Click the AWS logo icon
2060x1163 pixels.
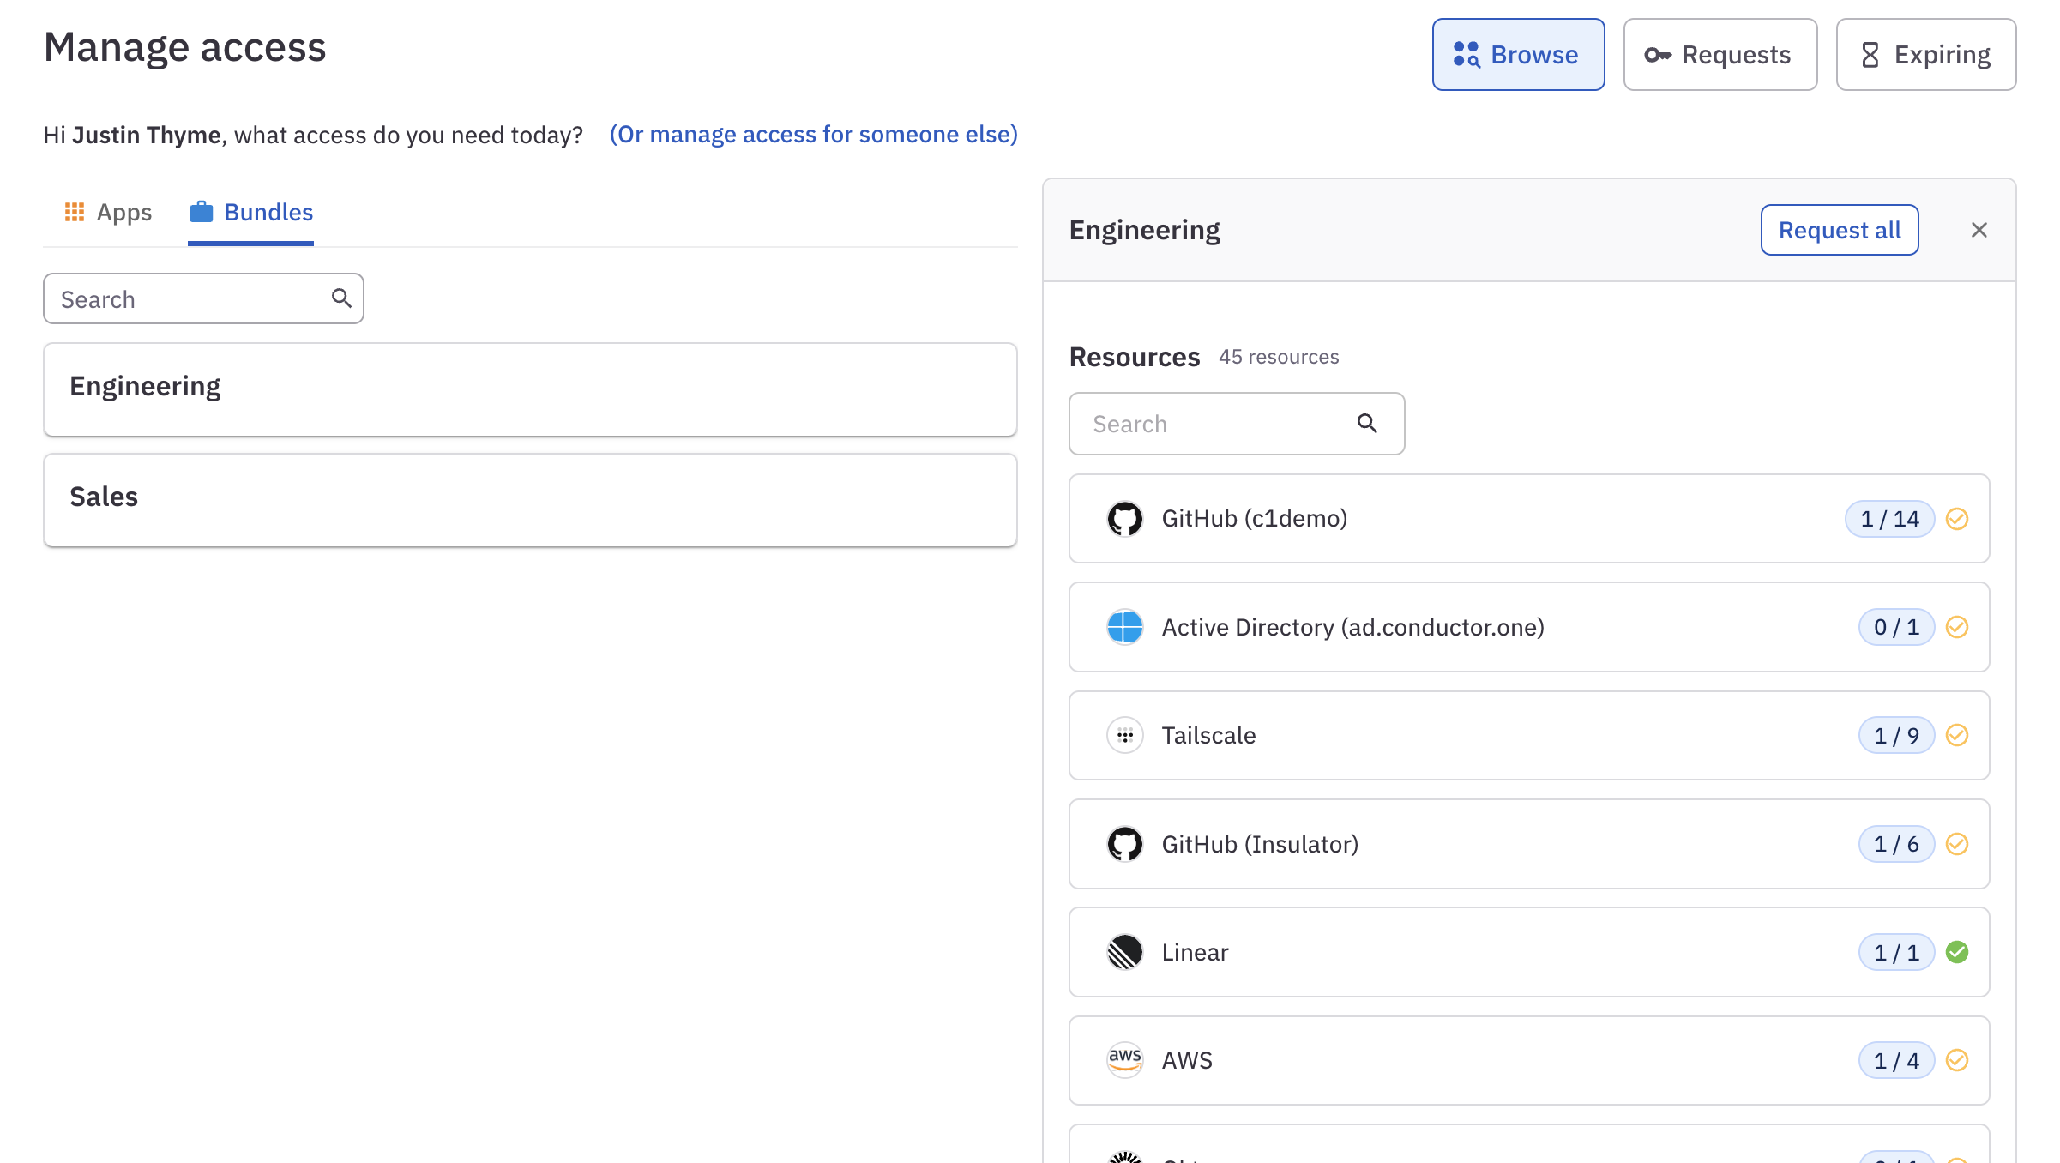(1125, 1061)
